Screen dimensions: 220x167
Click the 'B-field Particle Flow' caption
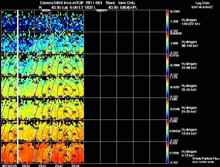(x=206, y=158)
